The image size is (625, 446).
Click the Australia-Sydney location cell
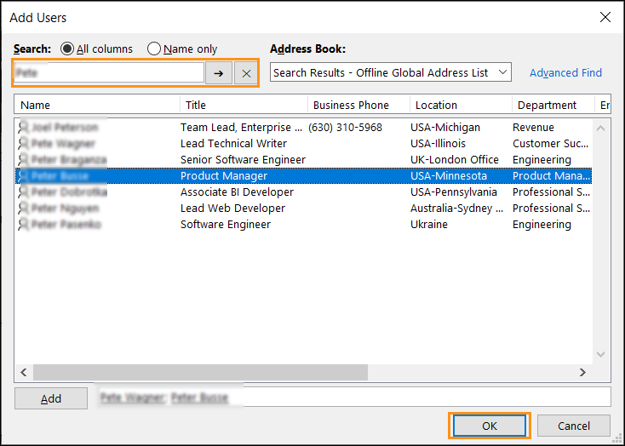point(456,209)
